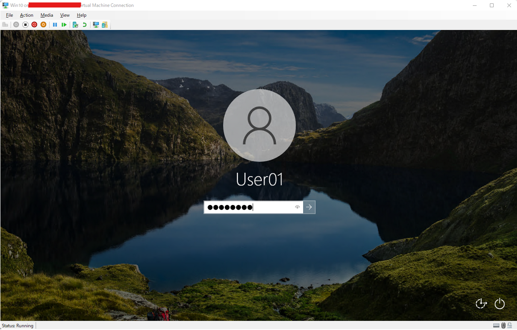Viewport: 517px width, 330px height.
Task: Click the padlock status icon in the status bar
Action: tap(509, 325)
